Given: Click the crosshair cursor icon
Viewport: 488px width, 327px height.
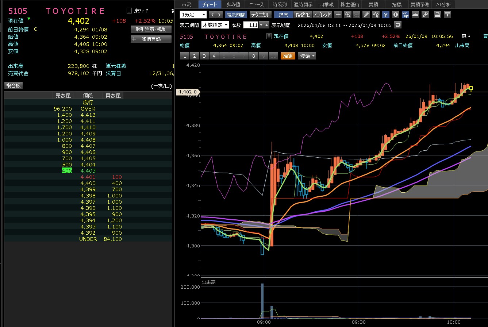Looking at the screenshot, I should pos(338,15).
